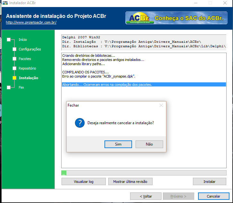Select the Repositório step in the sidebar
This screenshot has width=233, height=203.
[27, 68]
